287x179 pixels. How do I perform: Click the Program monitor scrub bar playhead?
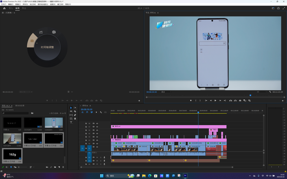(250, 95)
